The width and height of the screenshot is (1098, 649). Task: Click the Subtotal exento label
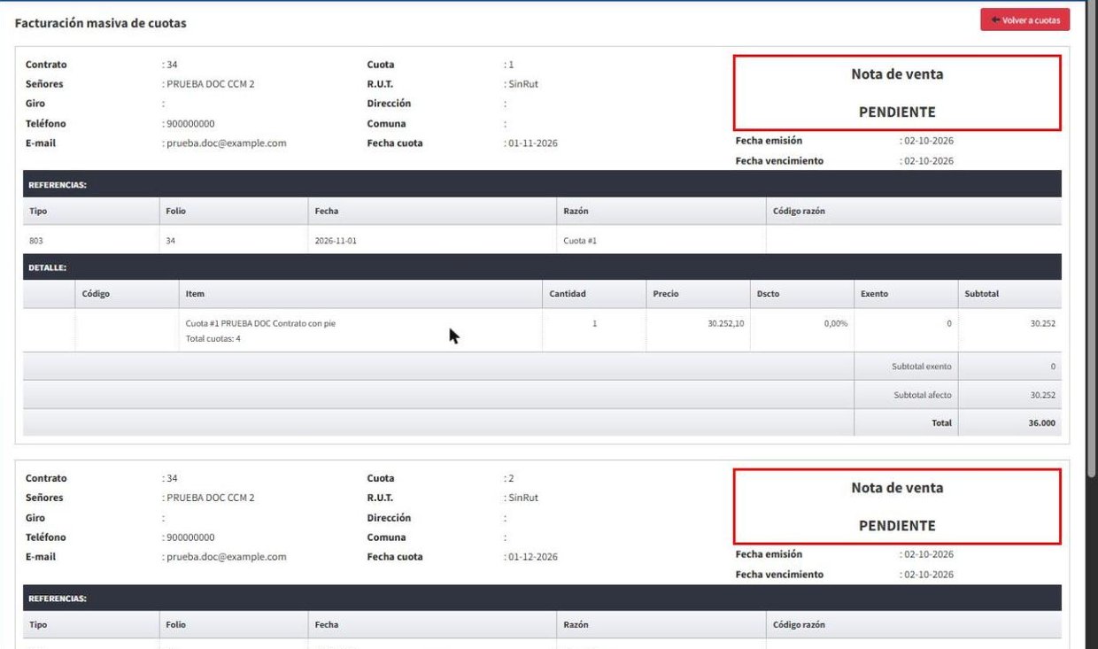tap(922, 366)
